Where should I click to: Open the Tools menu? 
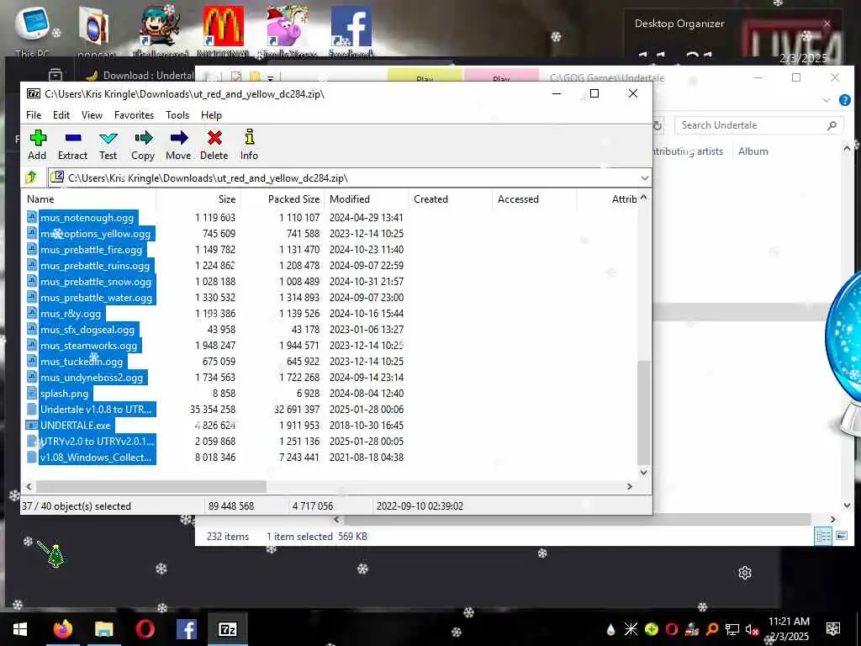(177, 114)
